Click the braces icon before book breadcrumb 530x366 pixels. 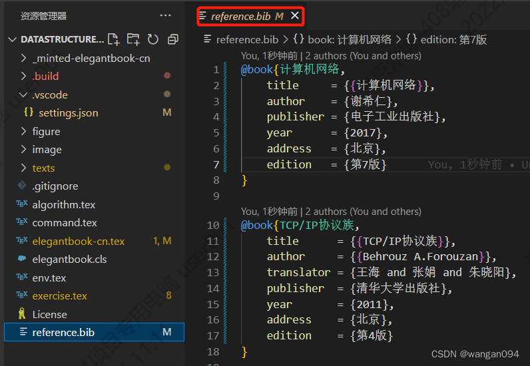point(298,39)
